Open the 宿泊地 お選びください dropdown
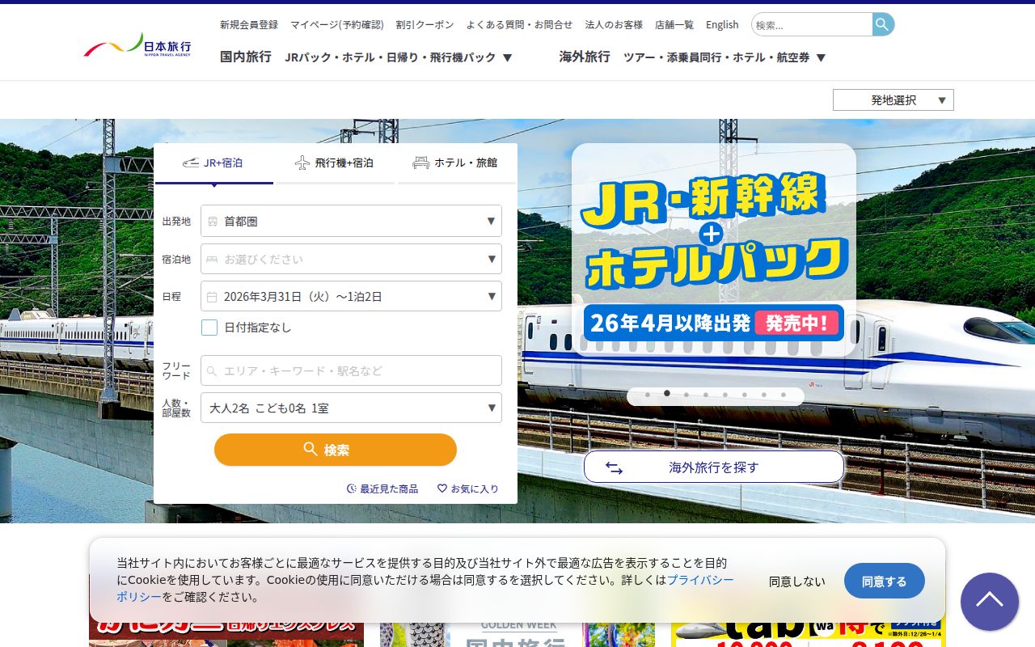 coord(351,259)
